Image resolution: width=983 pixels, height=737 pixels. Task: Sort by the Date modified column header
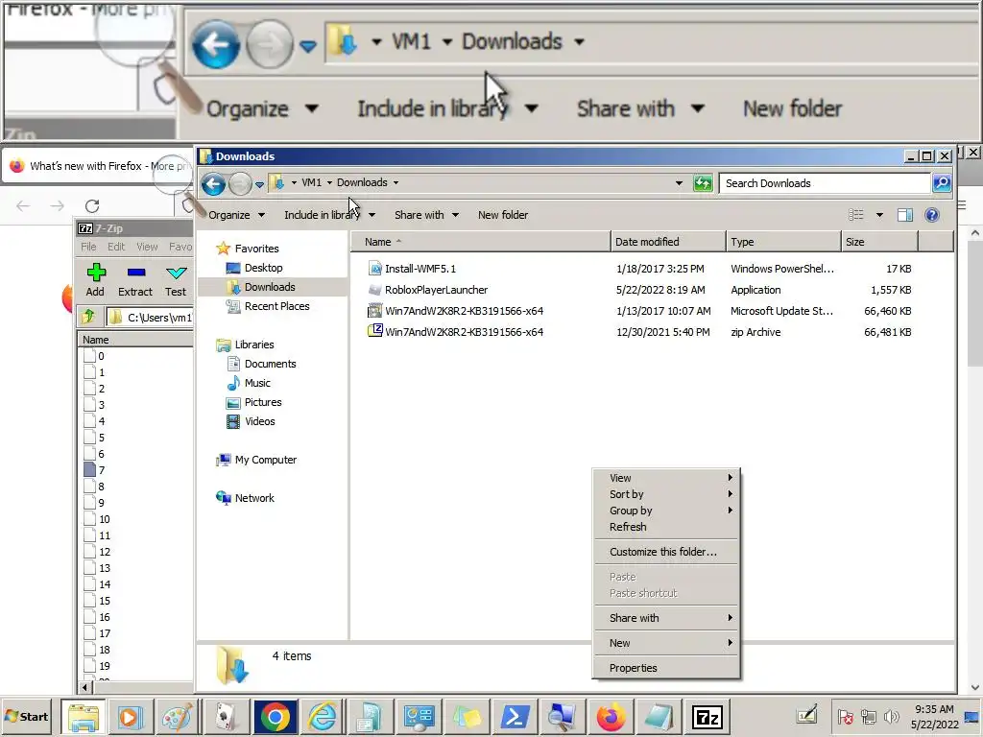click(668, 242)
